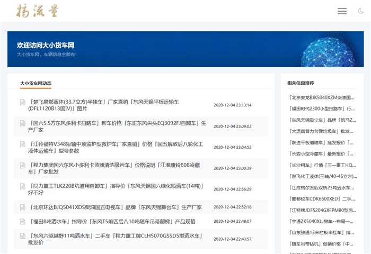The width and height of the screenshot is (371, 254).
Task: Click timestamp 2020-12-04 22:52:18
Action: pos(232,207)
